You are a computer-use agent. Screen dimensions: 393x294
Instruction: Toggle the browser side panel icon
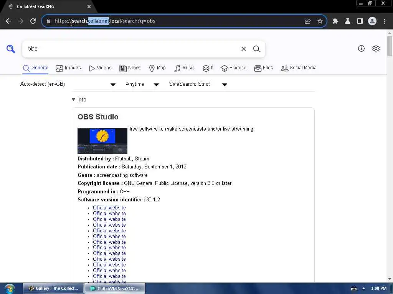[x=360, y=21]
